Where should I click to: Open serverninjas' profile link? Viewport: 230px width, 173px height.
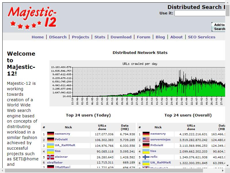tap(160, 140)
